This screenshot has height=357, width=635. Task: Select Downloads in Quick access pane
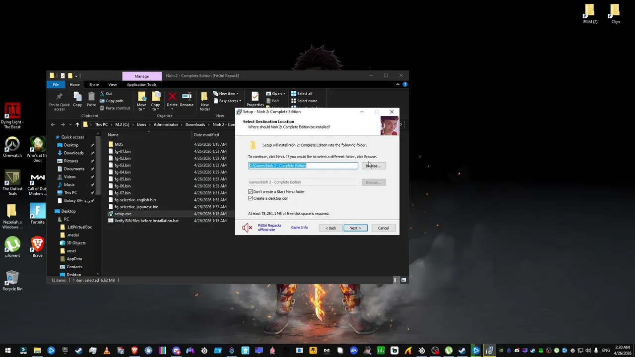pos(73,153)
